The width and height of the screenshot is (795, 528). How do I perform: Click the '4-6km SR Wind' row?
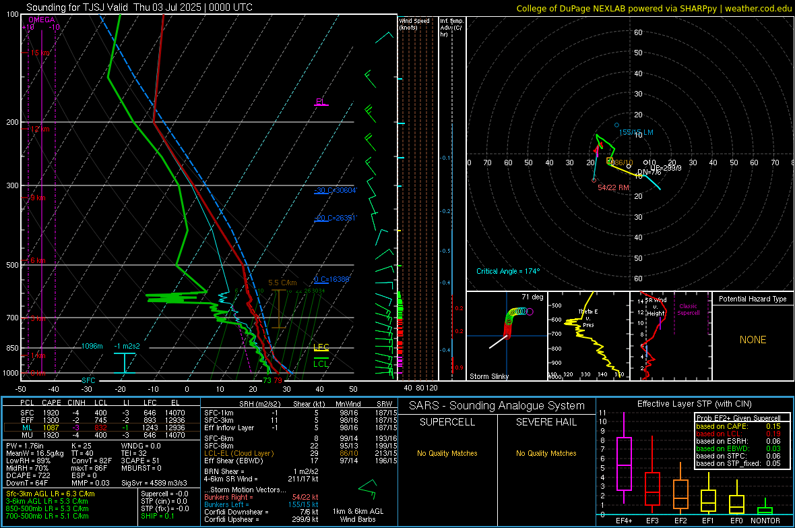point(261,479)
